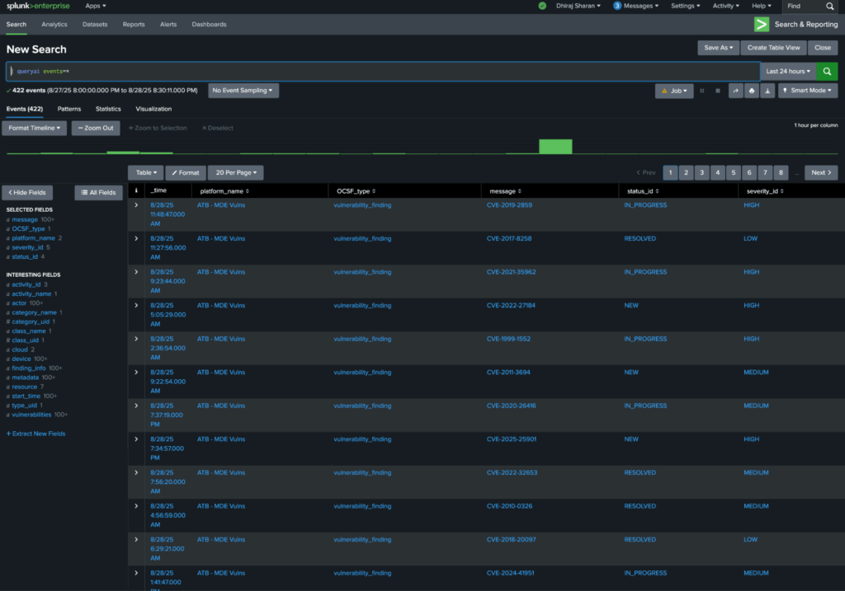Click the share job arrow icon

point(735,91)
